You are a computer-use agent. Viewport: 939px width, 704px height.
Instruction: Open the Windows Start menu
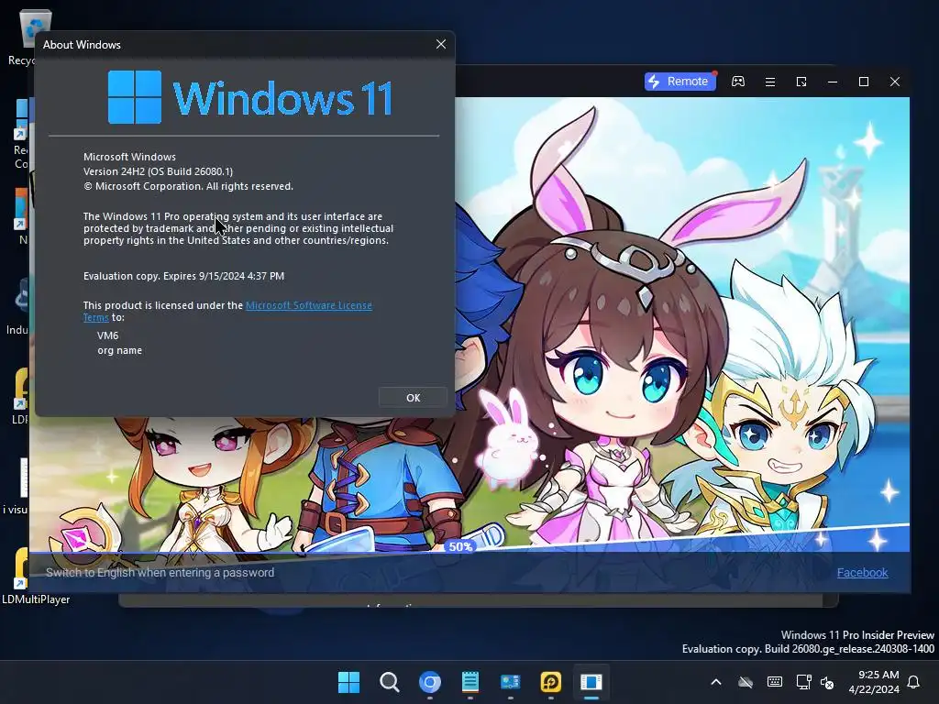coord(348,682)
